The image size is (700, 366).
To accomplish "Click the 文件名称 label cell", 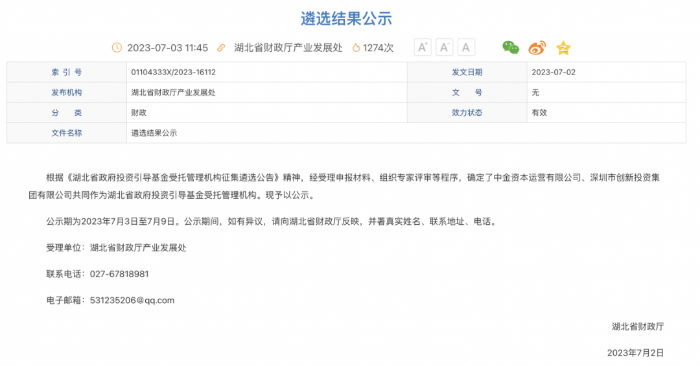I will coord(67,133).
